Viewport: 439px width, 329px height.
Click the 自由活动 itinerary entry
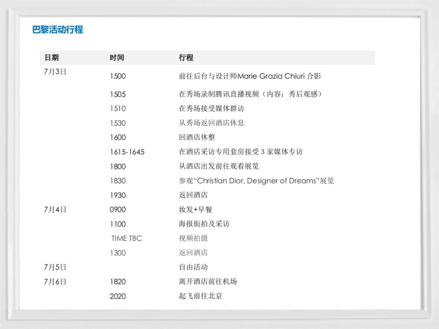tap(193, 267)
